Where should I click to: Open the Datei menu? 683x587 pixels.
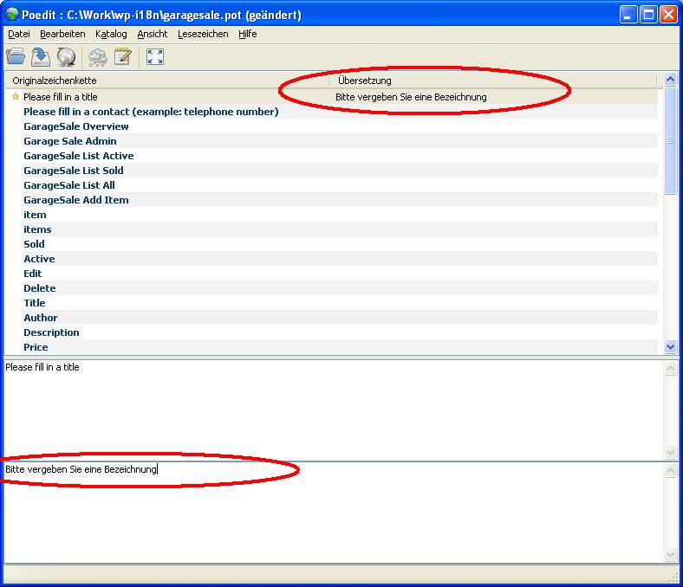pyautogui.click(x=19, y=34)
